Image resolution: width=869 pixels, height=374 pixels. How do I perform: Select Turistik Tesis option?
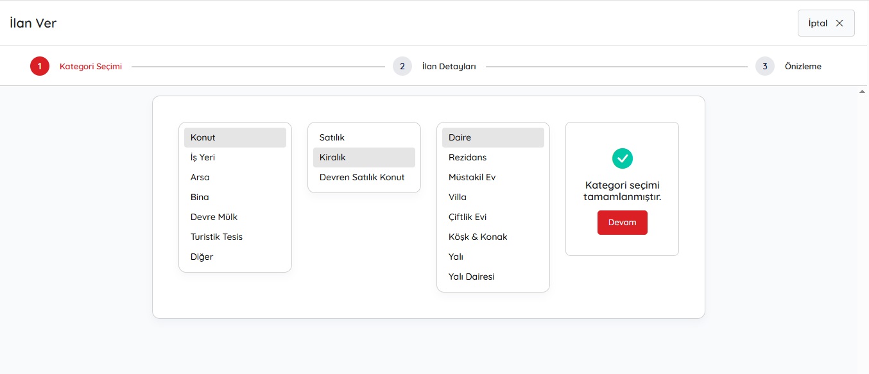[216, 237]
